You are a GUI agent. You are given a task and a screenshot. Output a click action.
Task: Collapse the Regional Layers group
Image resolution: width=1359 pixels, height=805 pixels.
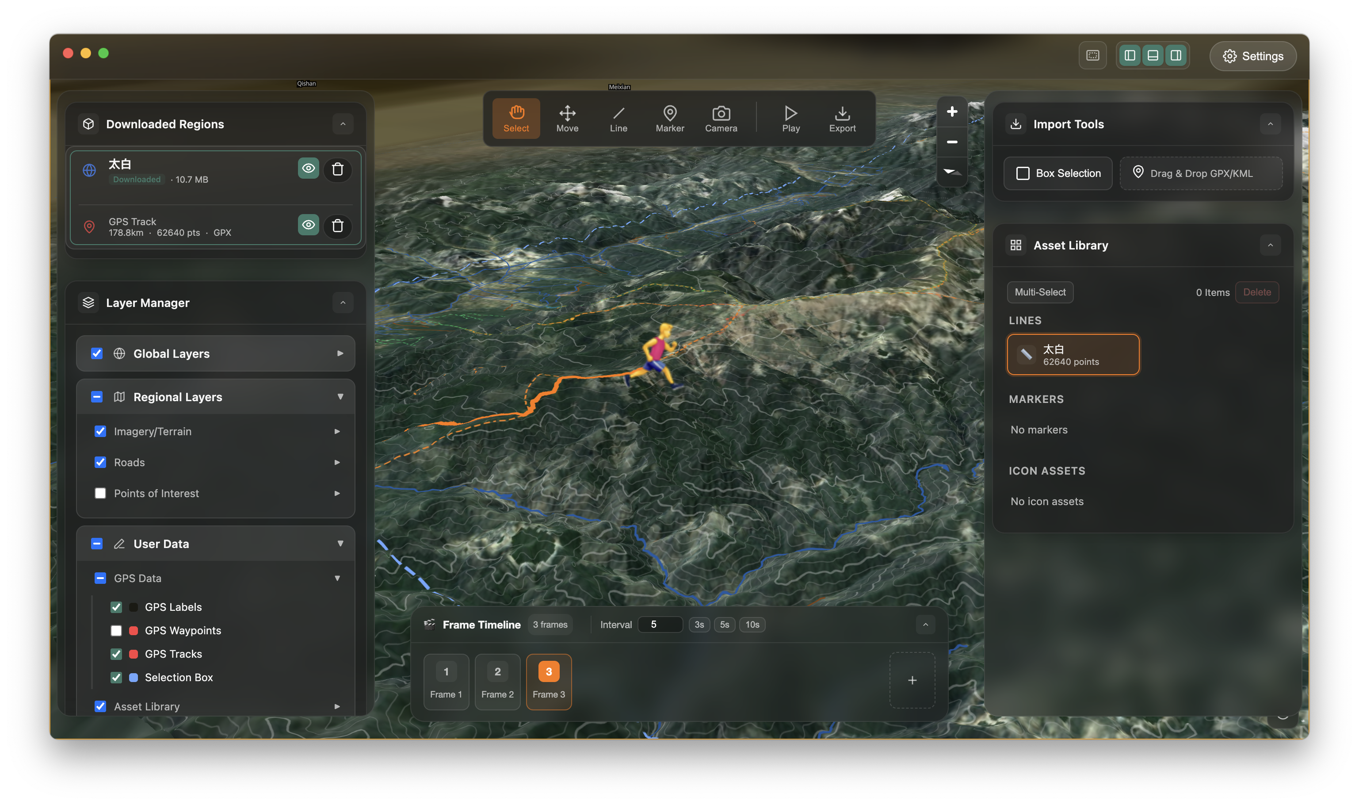point(340,397)
